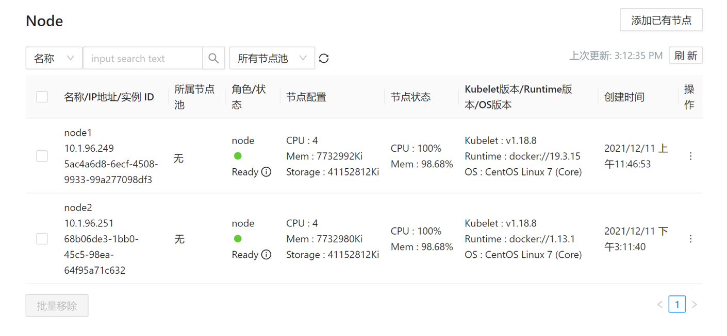
Task: Toggle the select-all checkbox in table header
Action: click(42, 97)
